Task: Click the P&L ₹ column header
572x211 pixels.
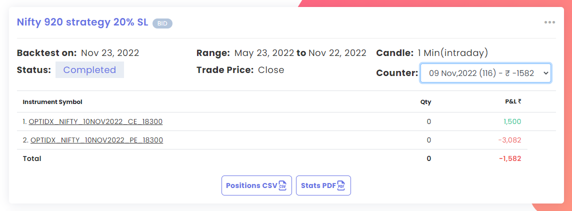Action: 513,102
